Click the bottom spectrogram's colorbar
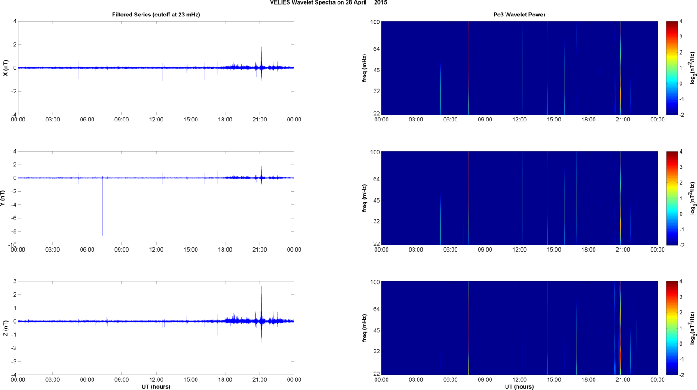 tap(671, 328)
